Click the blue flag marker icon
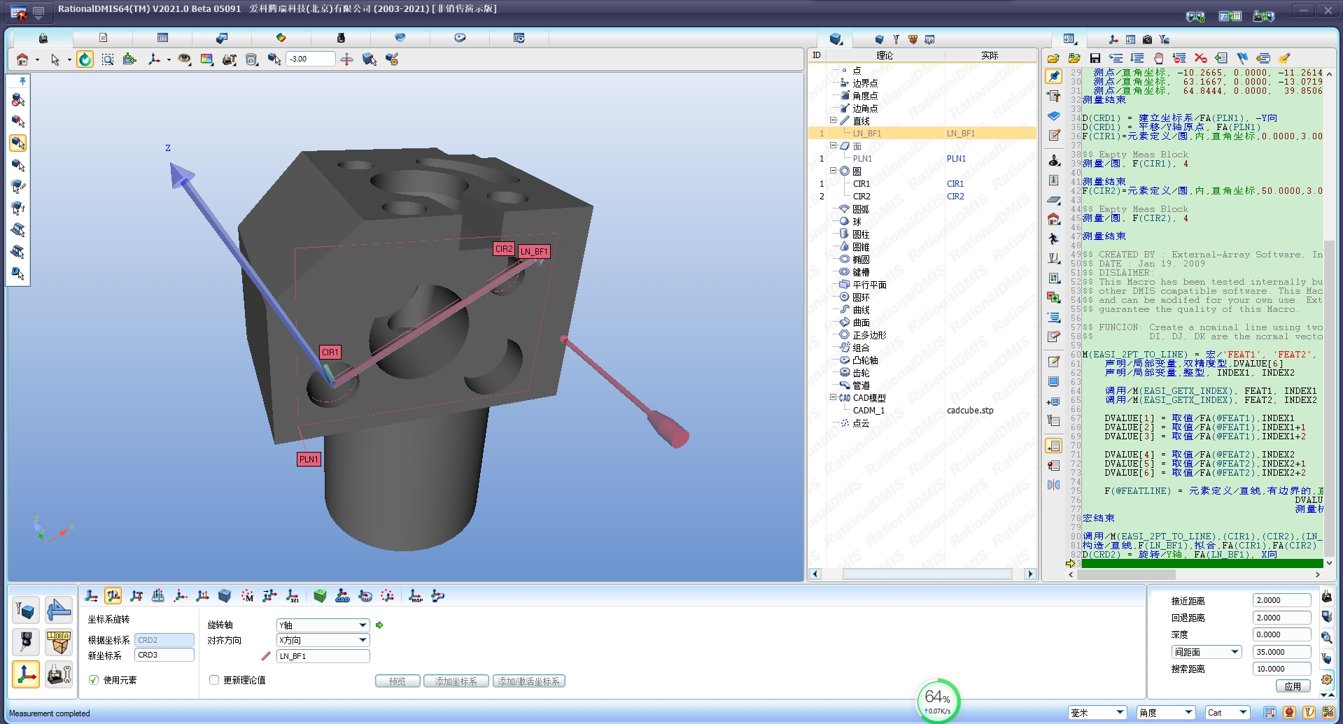This screenshot has width=1343, height=724. coord(1242,58)
